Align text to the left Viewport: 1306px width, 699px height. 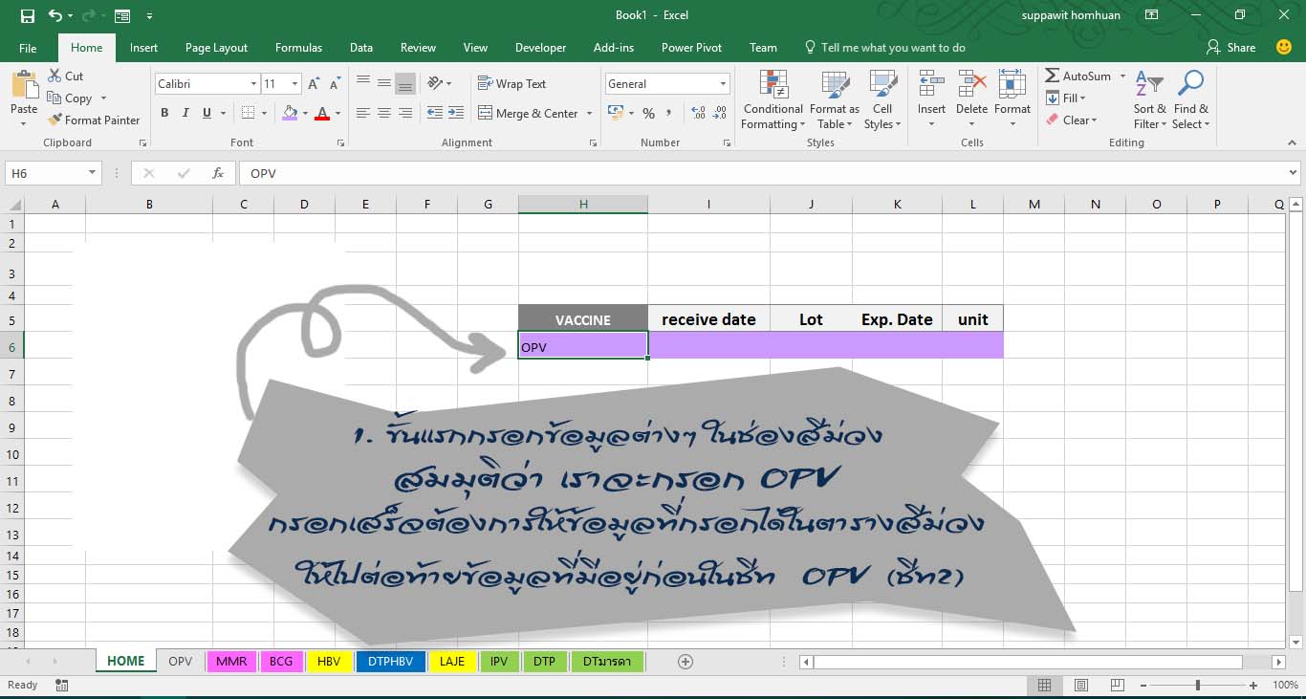(x=363, y=113)
